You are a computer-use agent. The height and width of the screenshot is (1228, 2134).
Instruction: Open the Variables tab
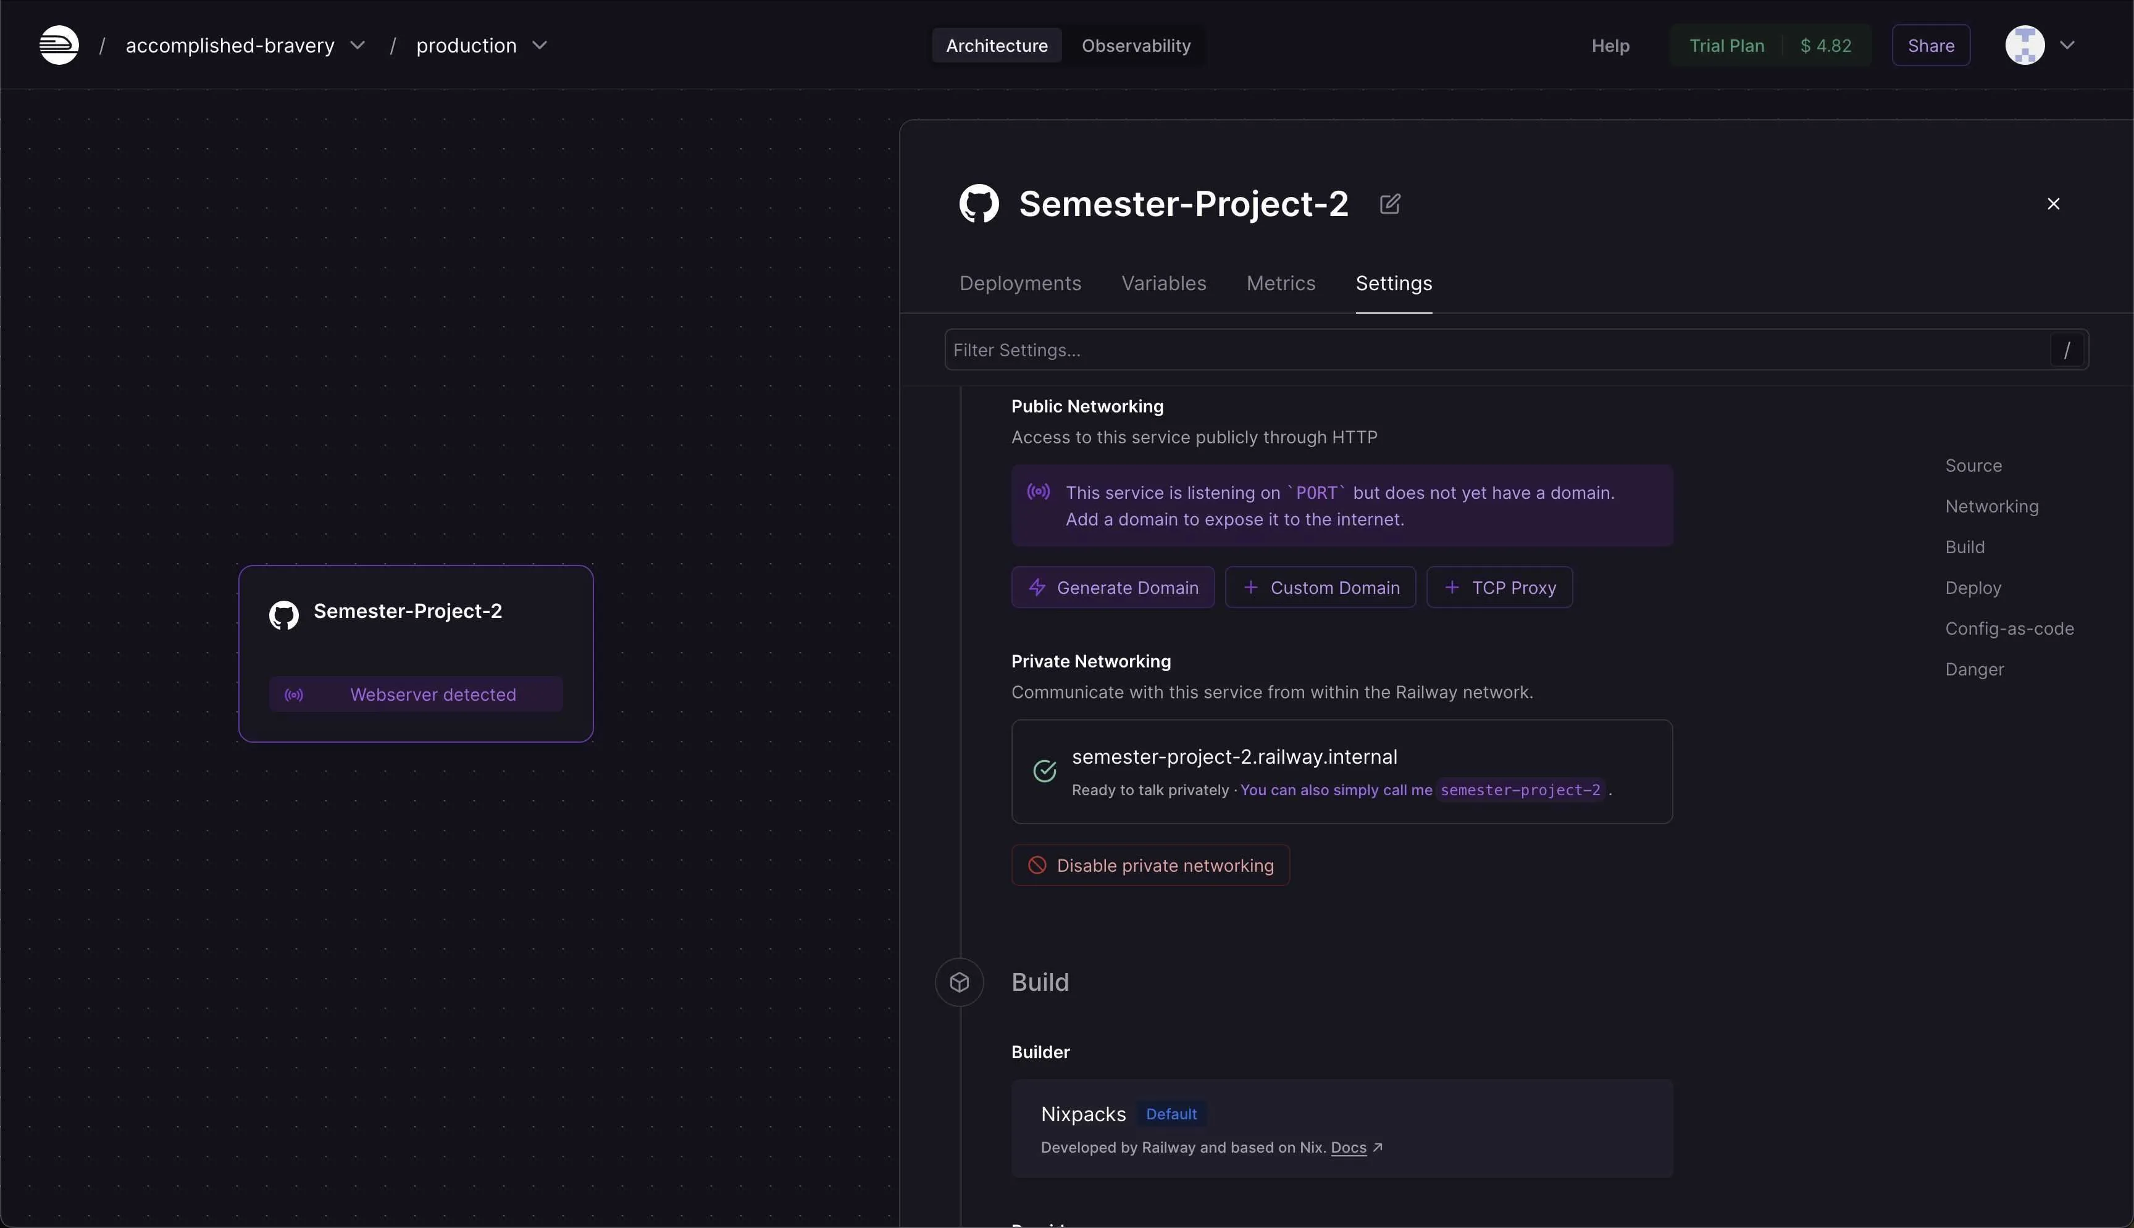click(1163, 283)
